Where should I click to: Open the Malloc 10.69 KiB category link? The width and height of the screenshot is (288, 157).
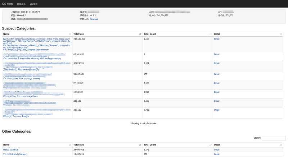coord(11,150)
